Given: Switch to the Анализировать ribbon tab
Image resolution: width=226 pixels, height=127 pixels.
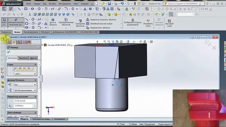Looking at the screenshot, I should 31,32.
